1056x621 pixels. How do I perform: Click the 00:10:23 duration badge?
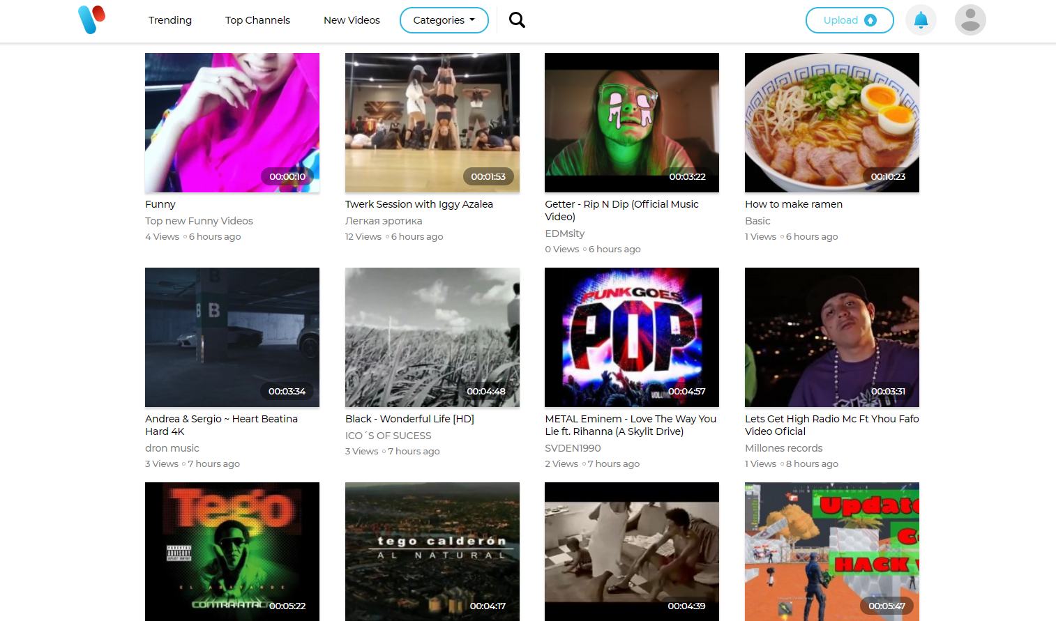coord(888,176)
